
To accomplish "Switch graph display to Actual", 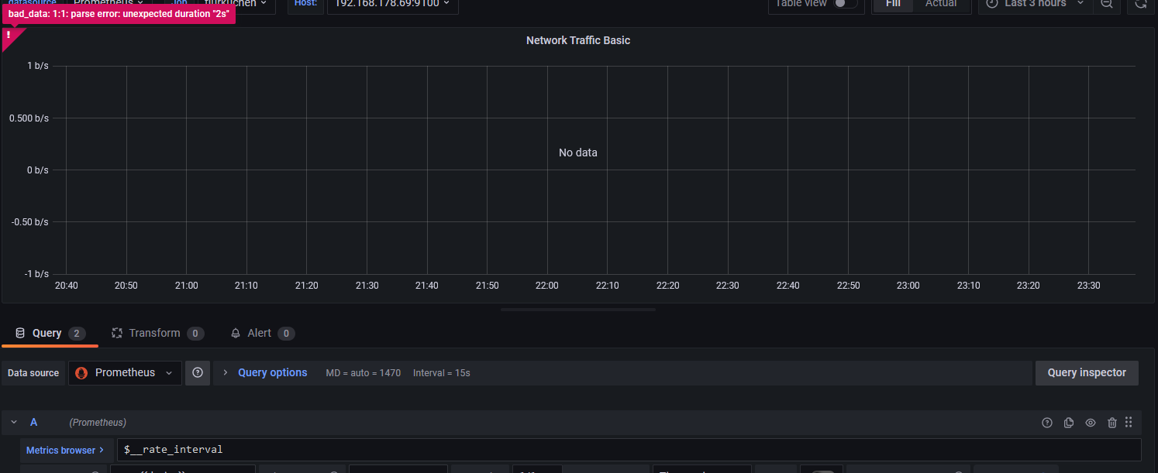I will click(940, 4).
